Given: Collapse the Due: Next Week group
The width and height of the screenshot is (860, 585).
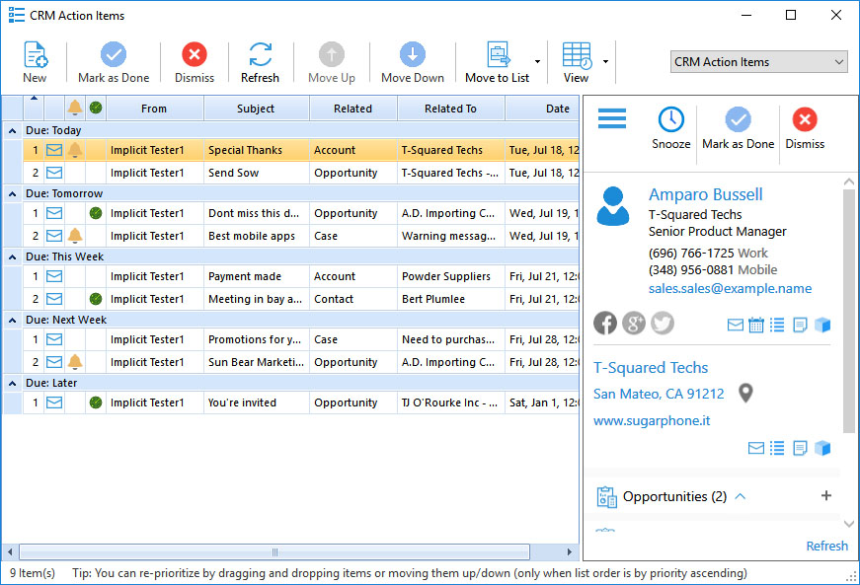Looking at the screenshot, I should (13, 320).
